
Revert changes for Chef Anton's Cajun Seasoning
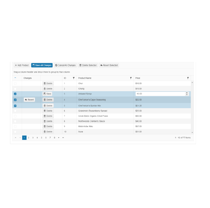29,100
